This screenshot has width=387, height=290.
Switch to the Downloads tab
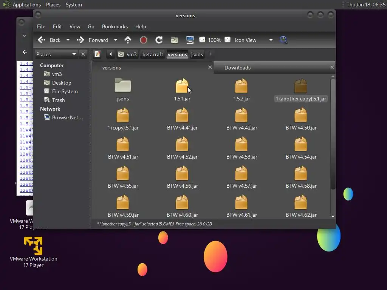point(237,68)
